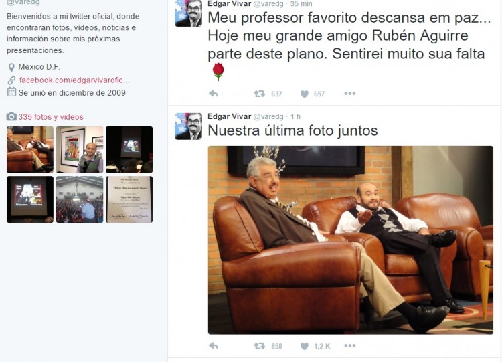Open the crowd auditorium media thumbnail
The height and width of the screenshot is (362, 502).
click(x=80, y=199)
